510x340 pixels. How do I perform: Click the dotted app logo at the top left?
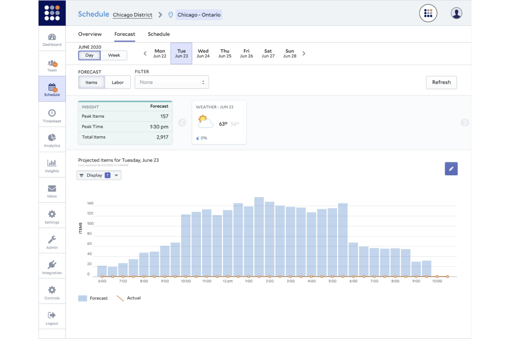tap(52, 13)
